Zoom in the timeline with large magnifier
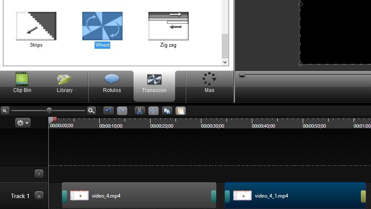Image resolution: width=371 pixels, height=209 pixels. (91, 111)
